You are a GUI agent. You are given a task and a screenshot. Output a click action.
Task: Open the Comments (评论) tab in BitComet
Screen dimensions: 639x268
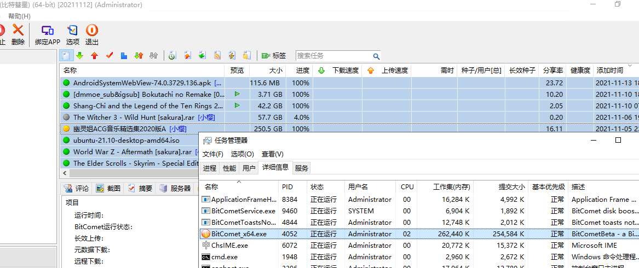pos(77,189)
